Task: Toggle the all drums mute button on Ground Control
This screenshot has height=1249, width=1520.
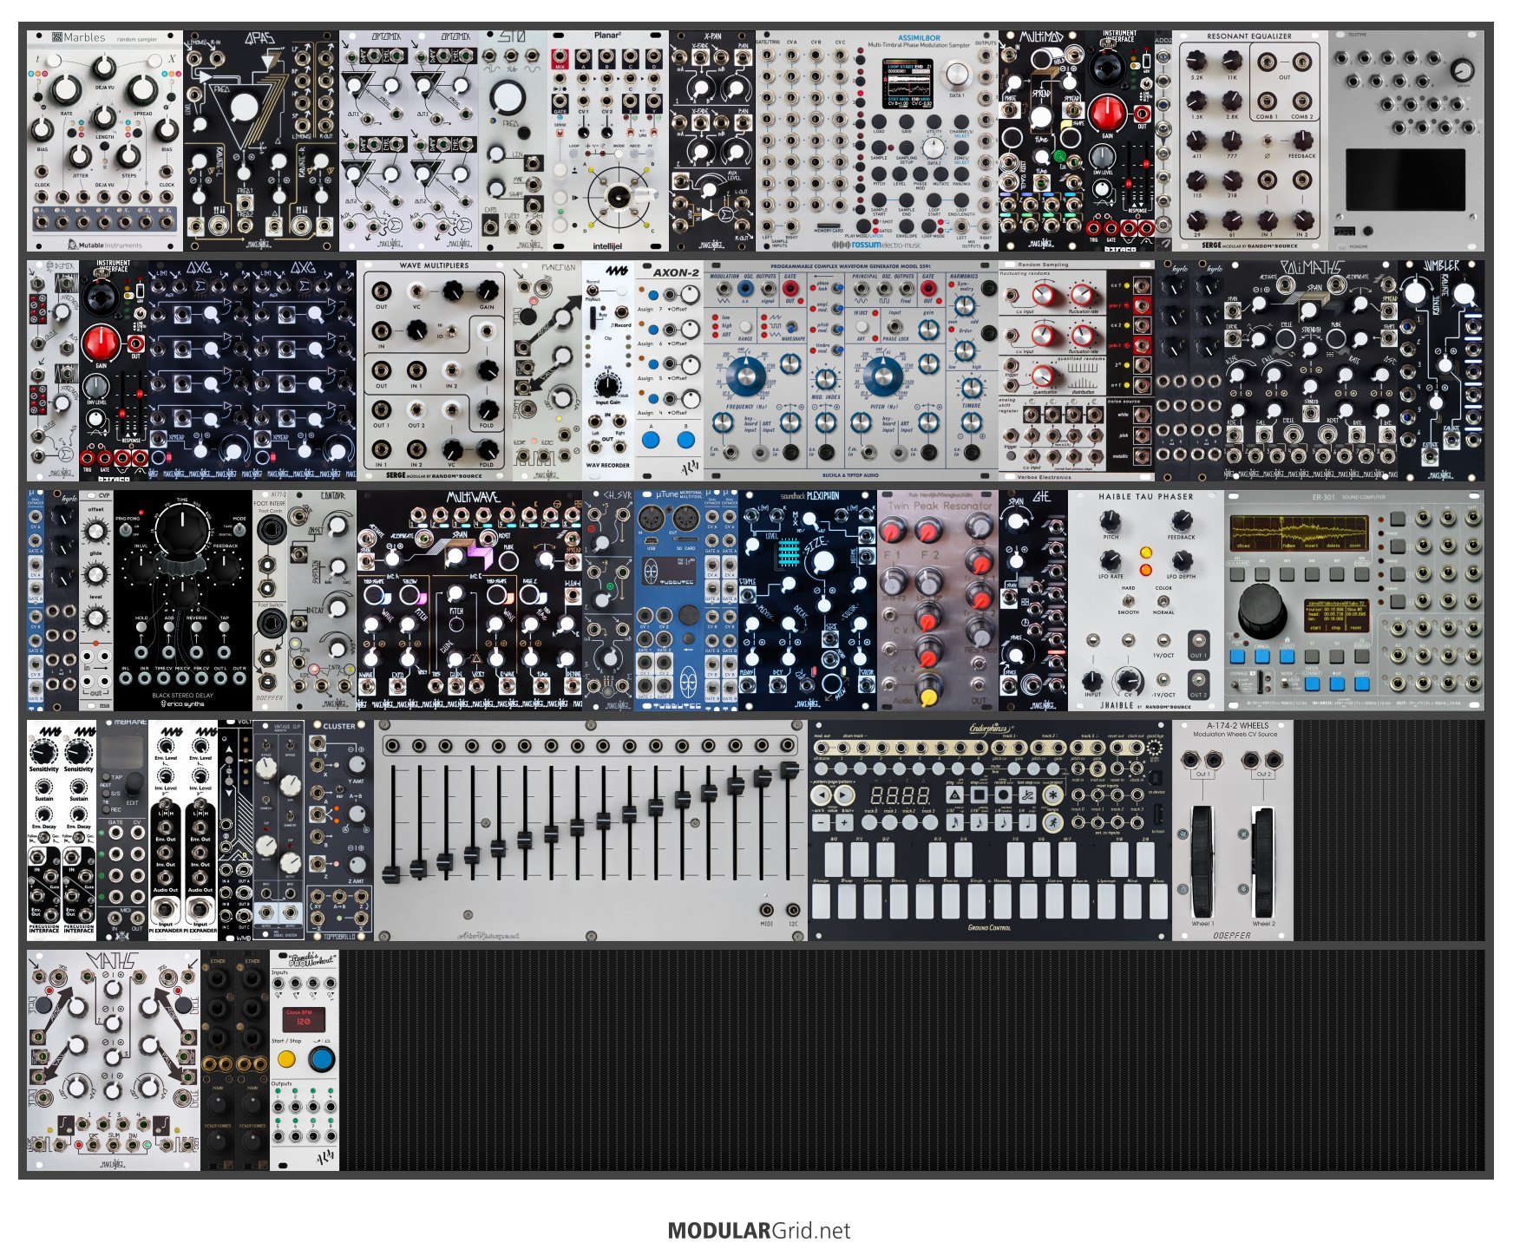Action: tap(822, 768)
